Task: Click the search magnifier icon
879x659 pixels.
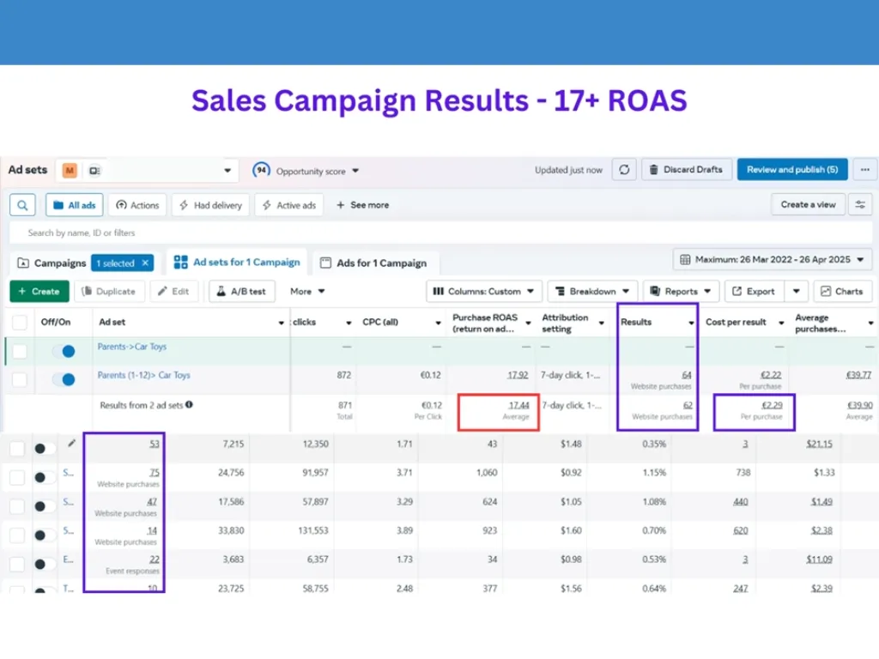Action: (x=22, y=205)
